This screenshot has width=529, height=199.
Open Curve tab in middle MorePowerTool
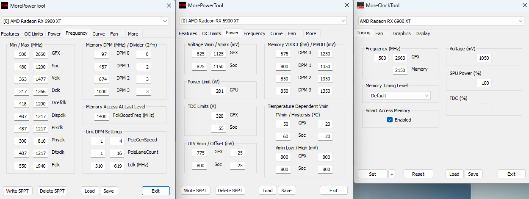[x=277, y=34]
